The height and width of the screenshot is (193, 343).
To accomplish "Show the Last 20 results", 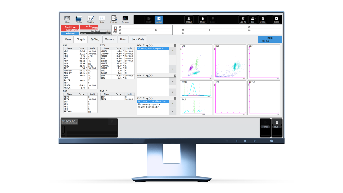I will (243, 19).
